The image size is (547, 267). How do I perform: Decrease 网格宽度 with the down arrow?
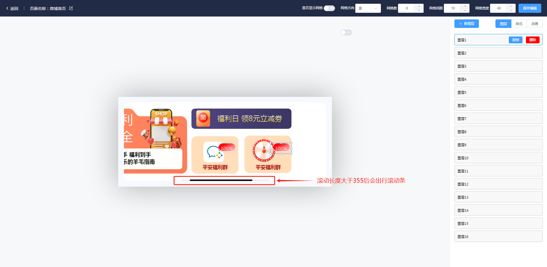511,11
